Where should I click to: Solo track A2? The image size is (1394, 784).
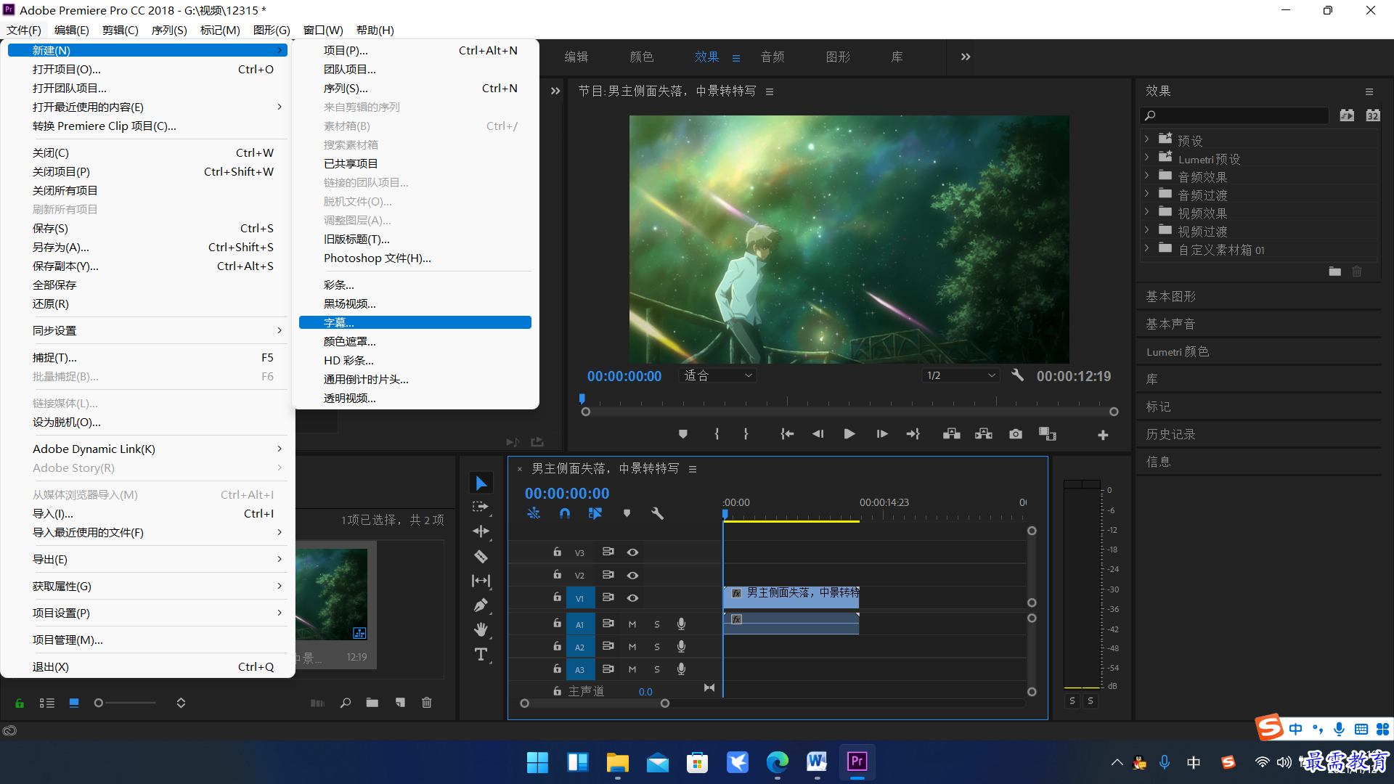click(x=657, y=647)
